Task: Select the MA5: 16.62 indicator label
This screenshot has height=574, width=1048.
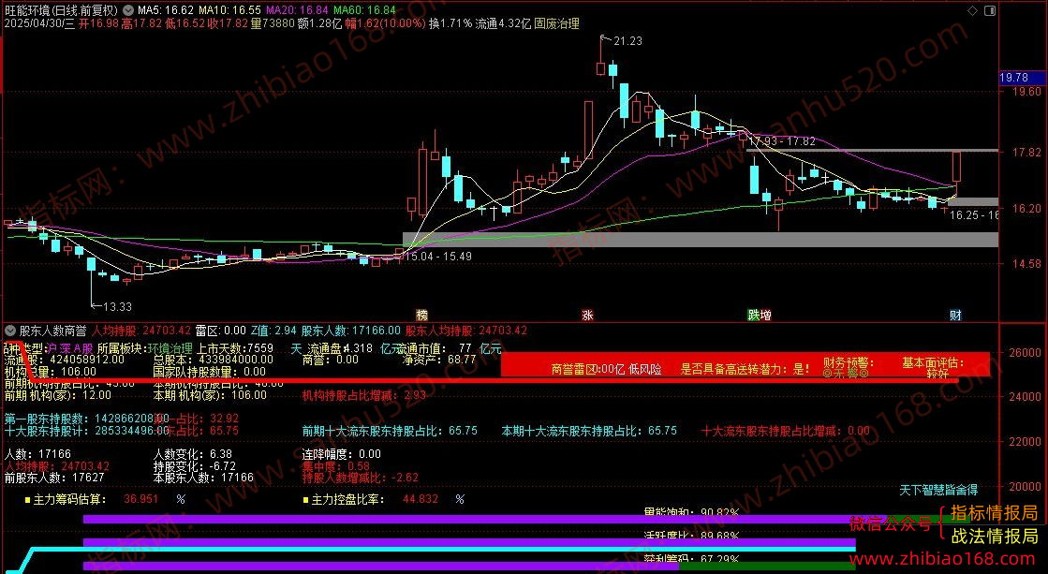Action: (x=165, y=10)
